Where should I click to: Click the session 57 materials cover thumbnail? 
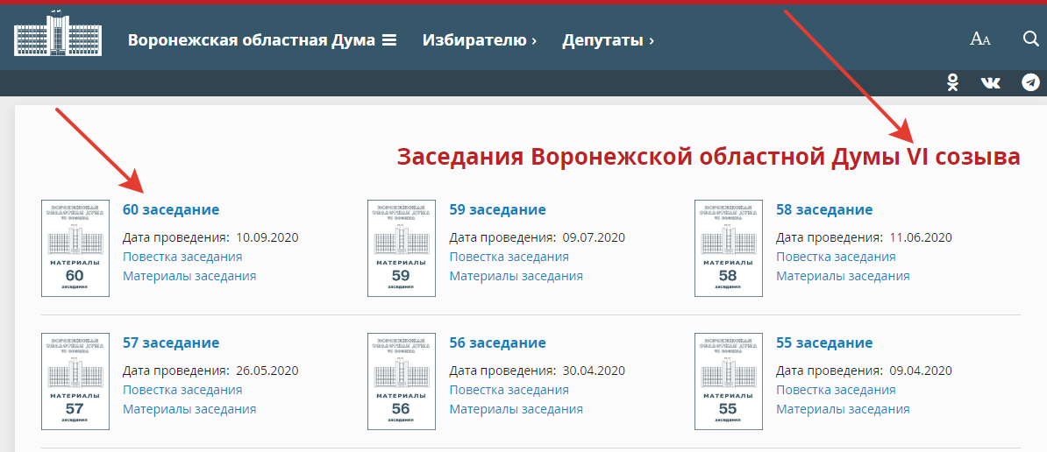tap(75, 381)
